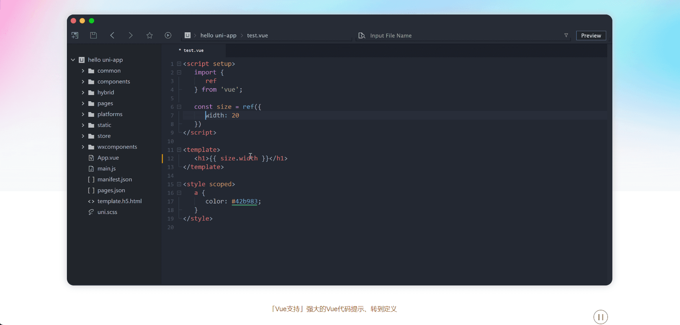Select test.vue in breadcrumb

257,35
